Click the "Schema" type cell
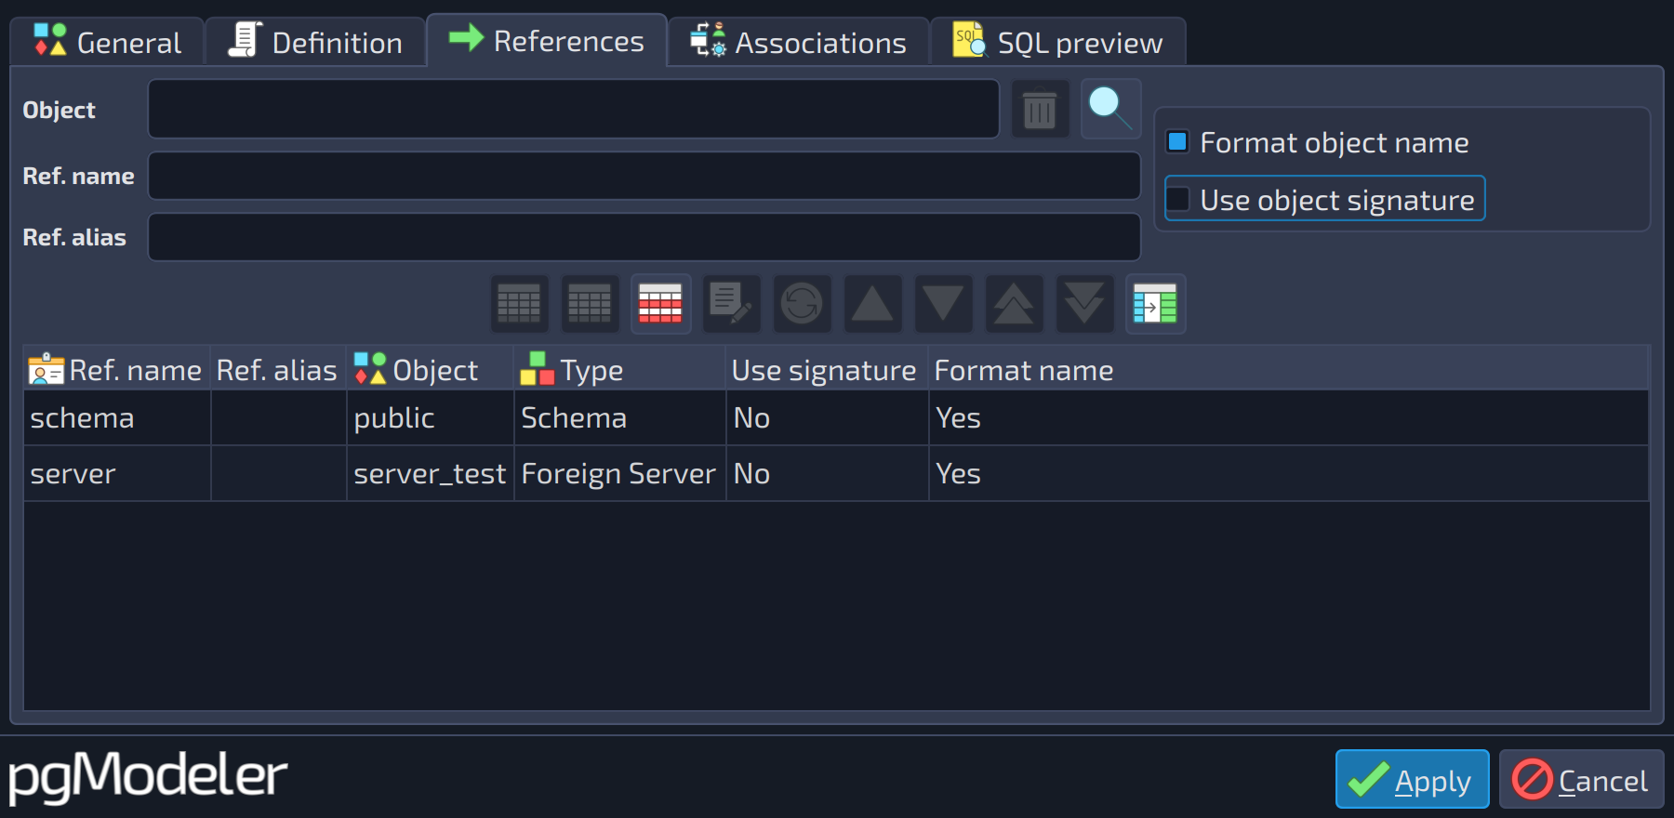The image size is (1674, 818). click(x=619, y=418)
